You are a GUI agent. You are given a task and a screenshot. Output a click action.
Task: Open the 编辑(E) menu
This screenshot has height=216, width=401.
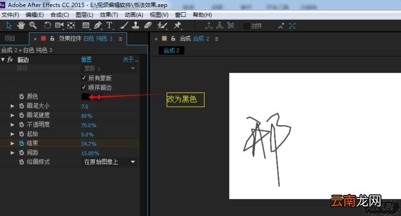[34, 15]
